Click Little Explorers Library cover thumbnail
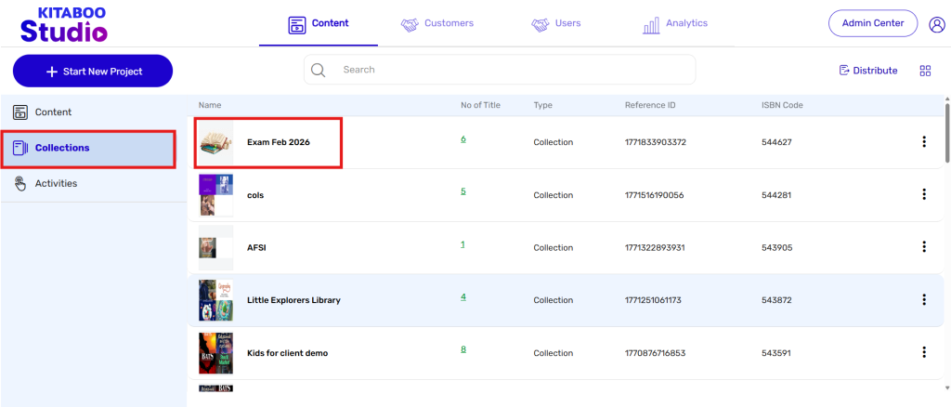 point(215,300)
